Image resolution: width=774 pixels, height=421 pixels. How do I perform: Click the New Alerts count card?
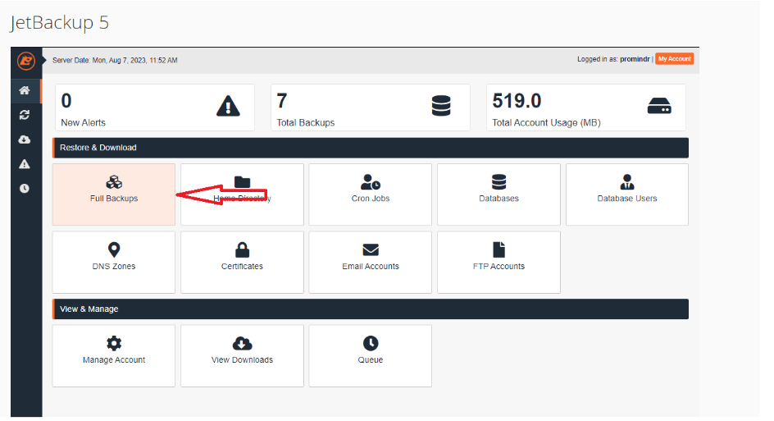coord(154,108)
